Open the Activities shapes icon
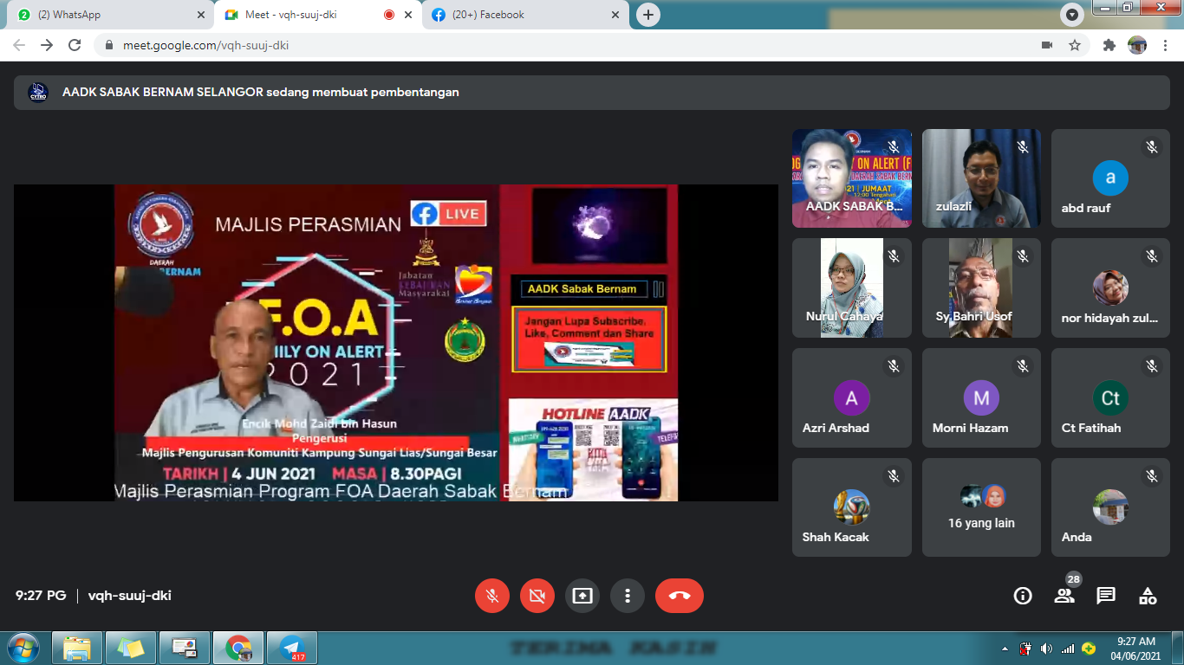1184x665 pixels. click(1148, 596)
